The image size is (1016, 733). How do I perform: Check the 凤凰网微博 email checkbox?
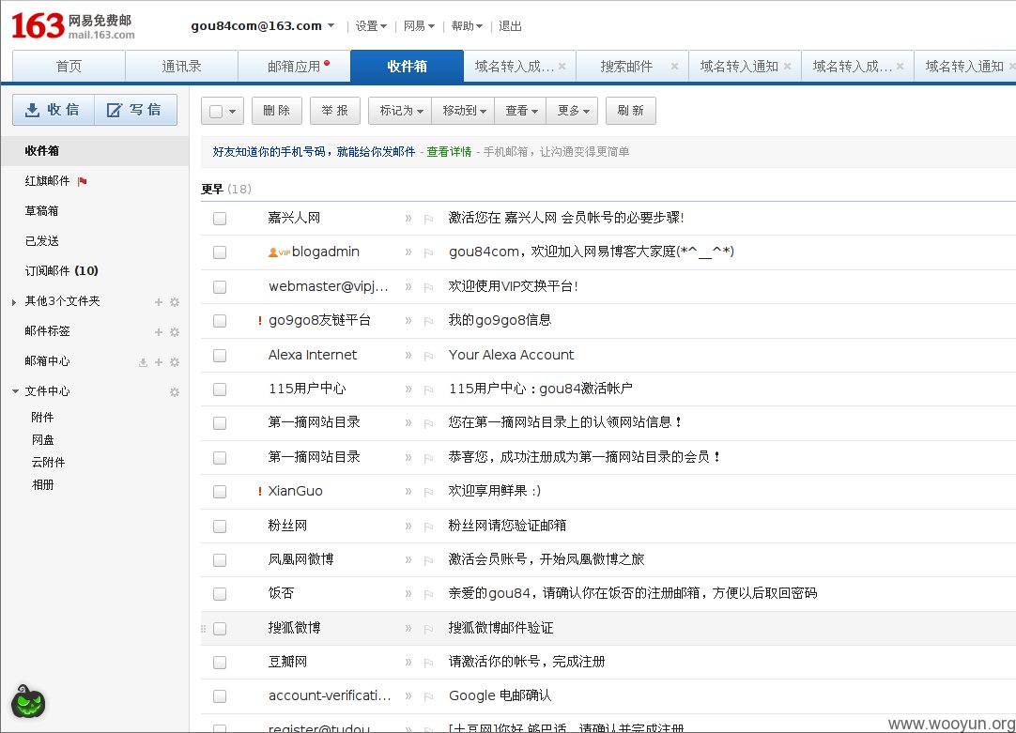click(220, 560)
